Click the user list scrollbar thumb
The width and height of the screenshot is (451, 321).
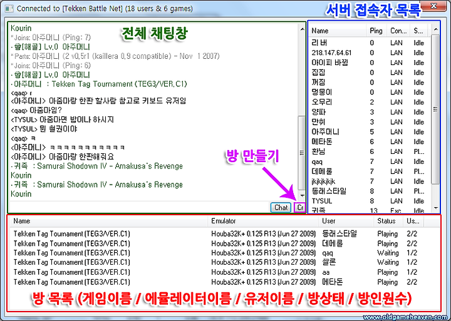(x=436, y=110)
